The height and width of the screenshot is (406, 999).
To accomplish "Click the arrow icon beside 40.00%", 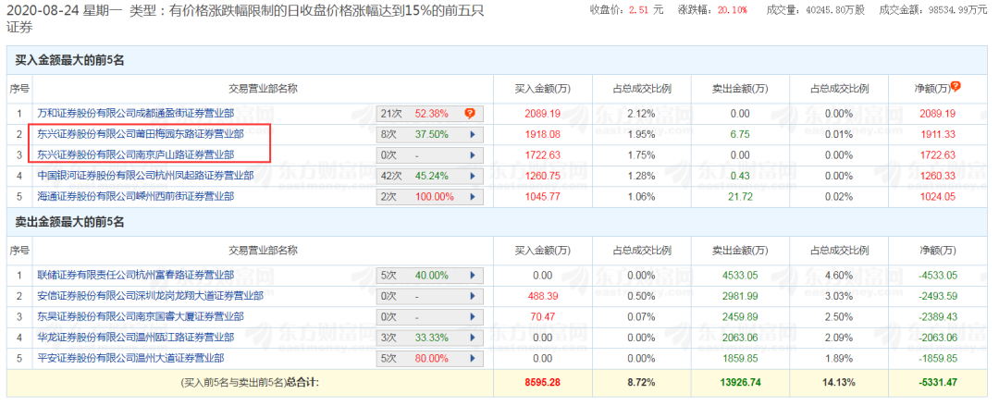I will 473,276.
